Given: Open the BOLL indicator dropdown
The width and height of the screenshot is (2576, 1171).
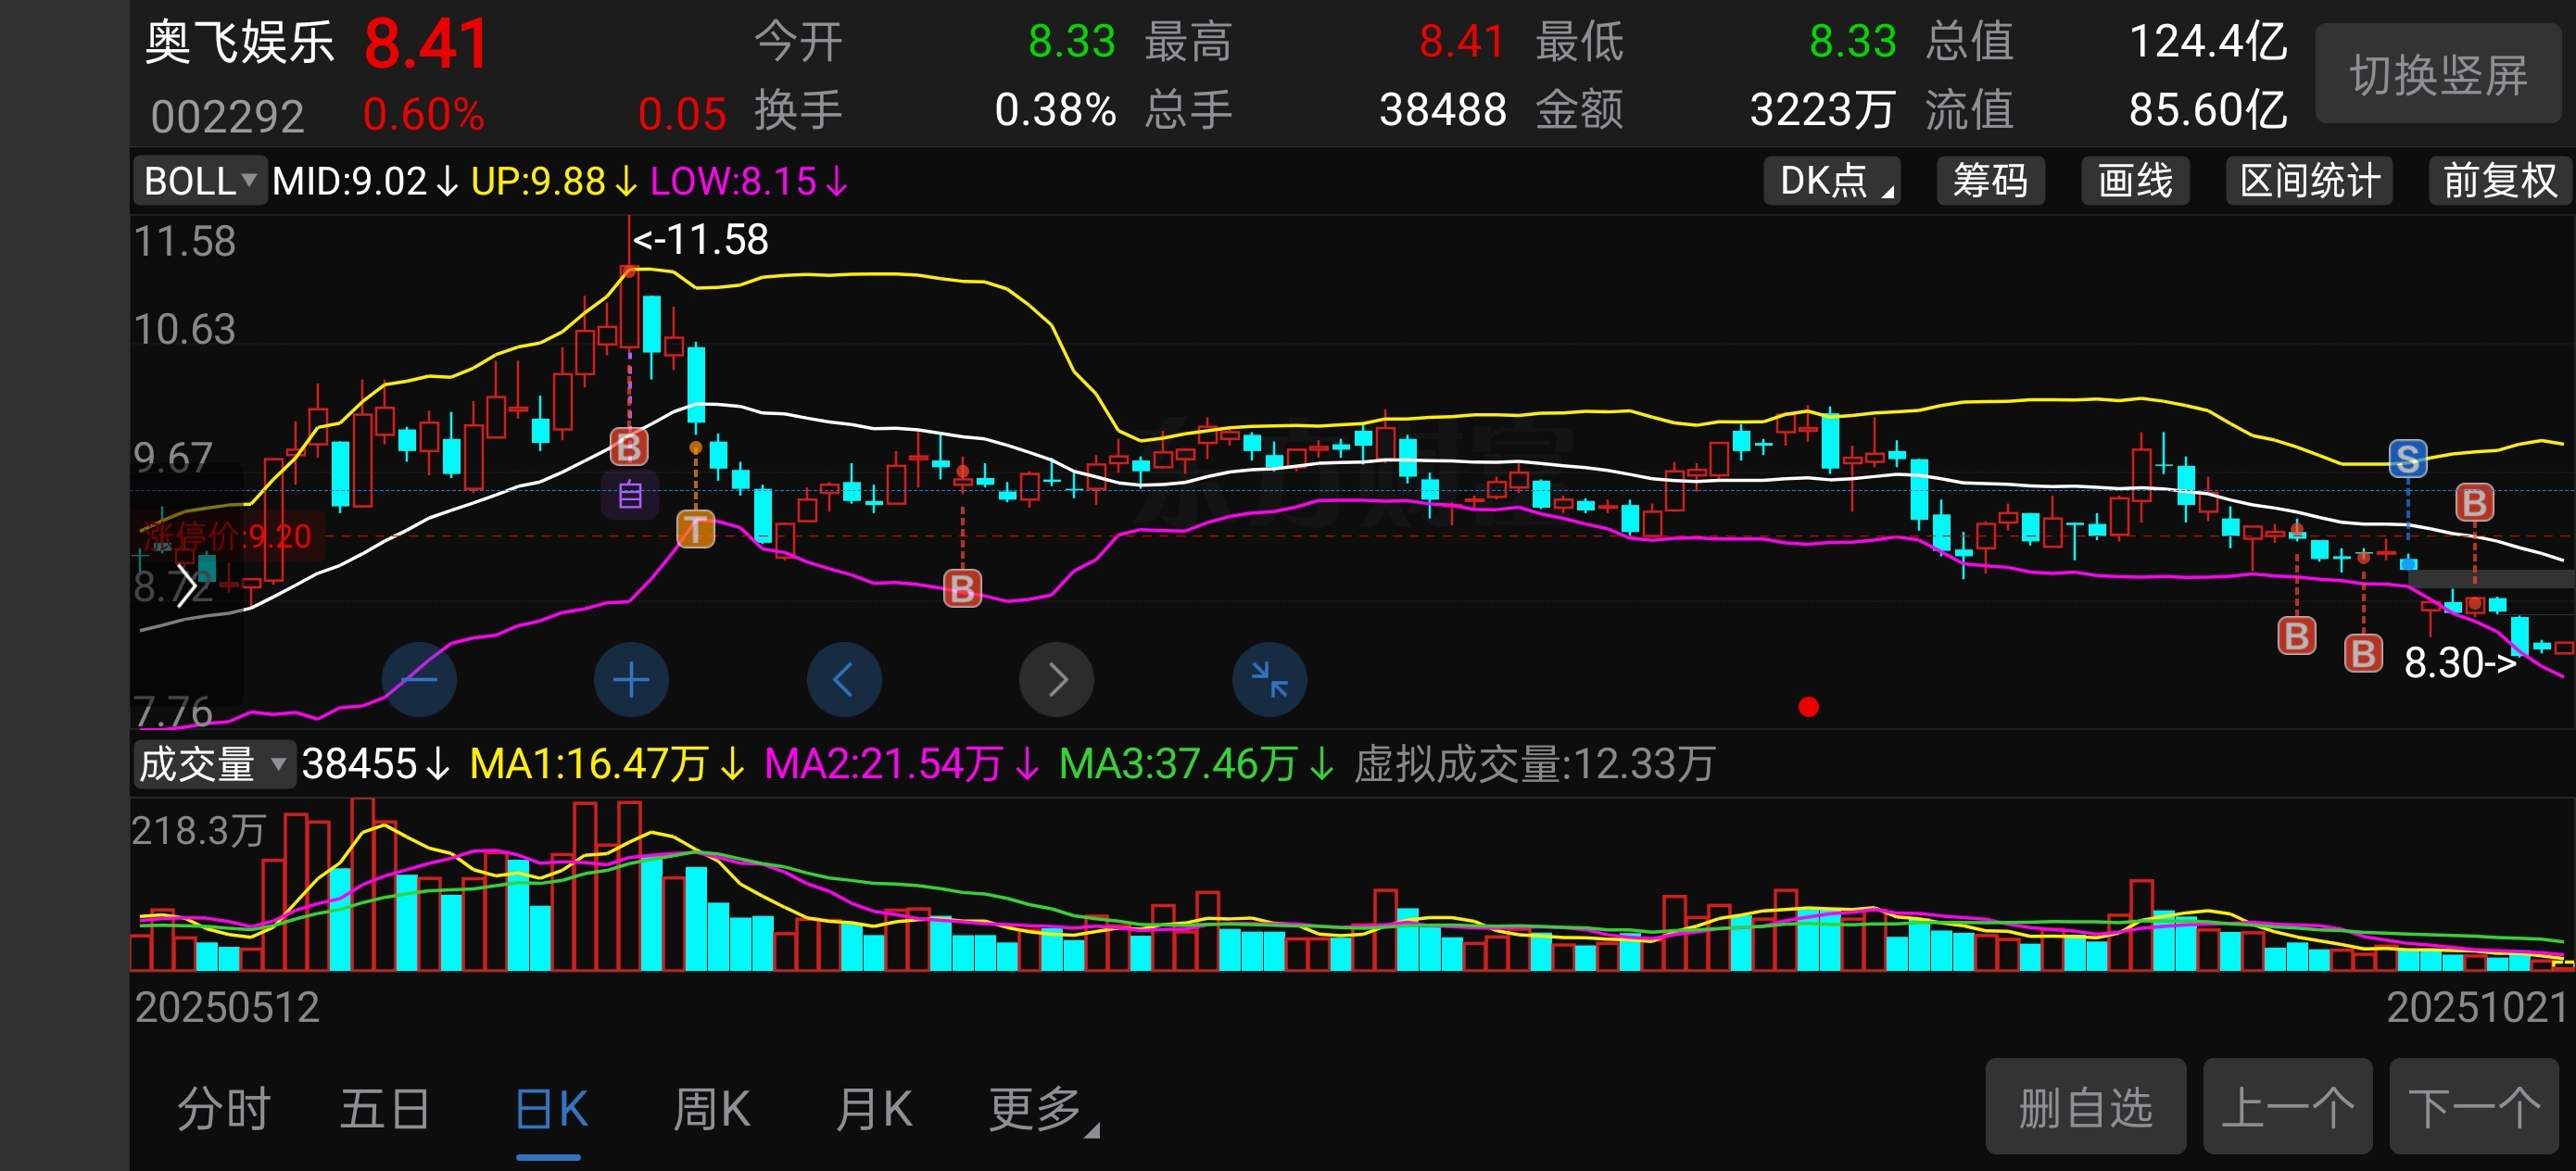Looking at the screenshot, I should [x=200, y=181].
